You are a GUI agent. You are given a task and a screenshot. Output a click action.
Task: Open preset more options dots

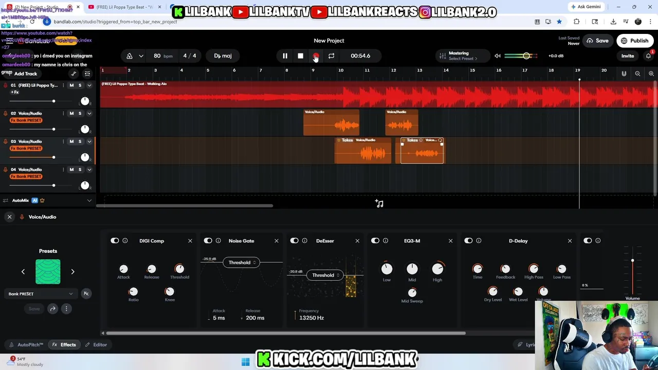point(66,309)
